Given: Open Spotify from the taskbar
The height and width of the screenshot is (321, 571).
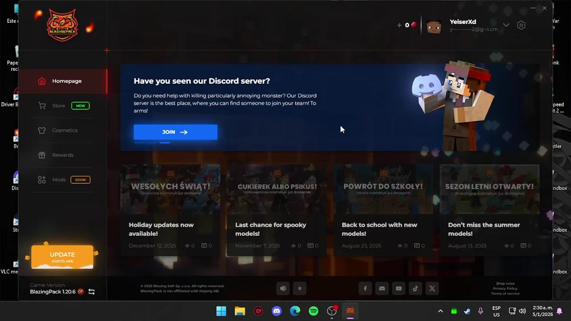Looking at the screenshot, I should (x=314, y=311).
